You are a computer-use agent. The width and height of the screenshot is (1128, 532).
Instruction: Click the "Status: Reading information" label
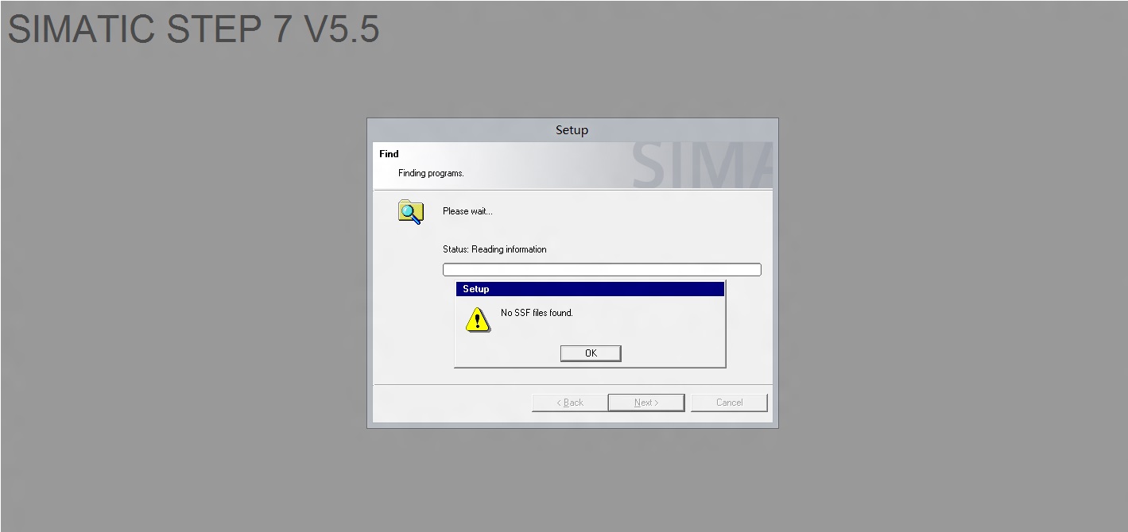tap(494, 249)
